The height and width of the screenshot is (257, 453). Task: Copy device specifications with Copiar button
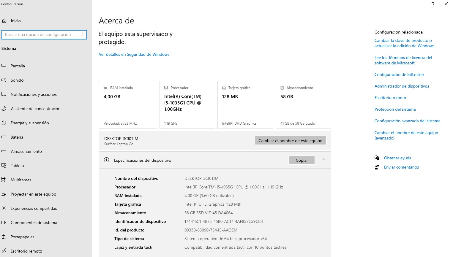302,160
